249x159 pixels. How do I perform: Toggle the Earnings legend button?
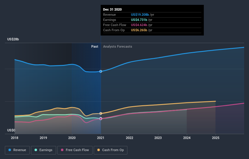coord(43,150)
